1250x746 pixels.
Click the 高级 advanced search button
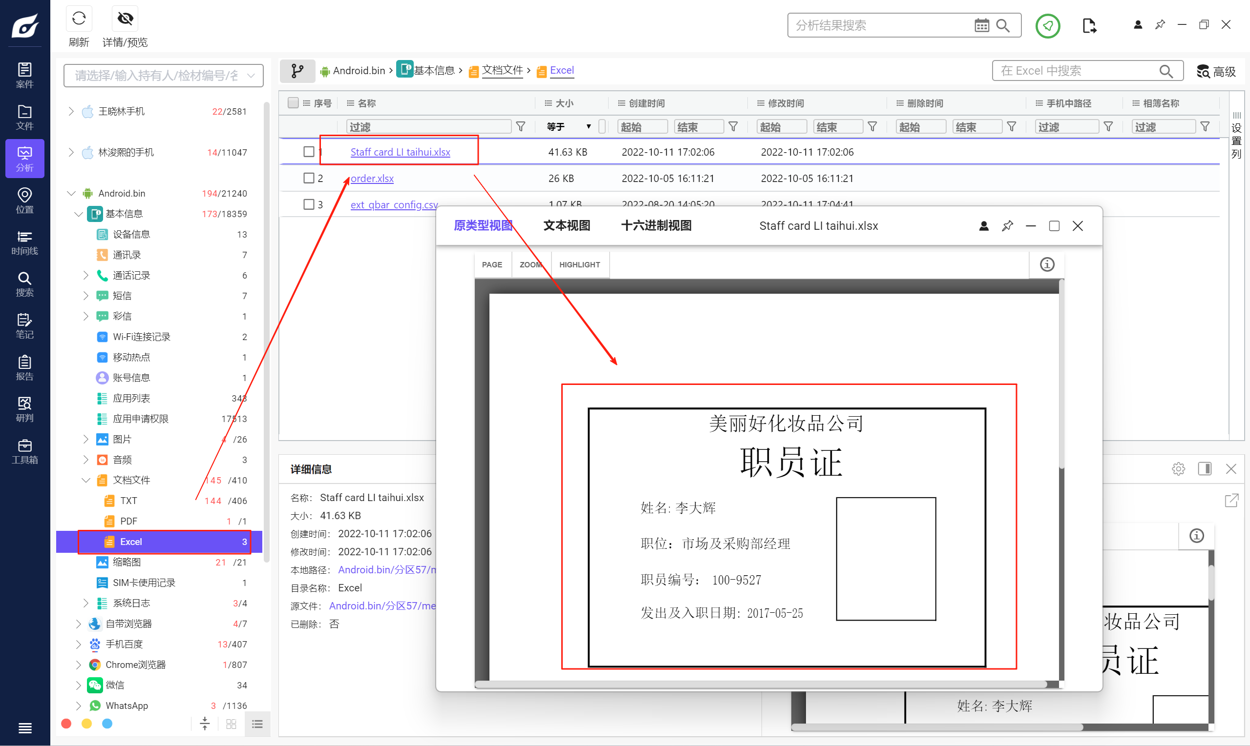pyautogui.click(x=1217, y=71)
